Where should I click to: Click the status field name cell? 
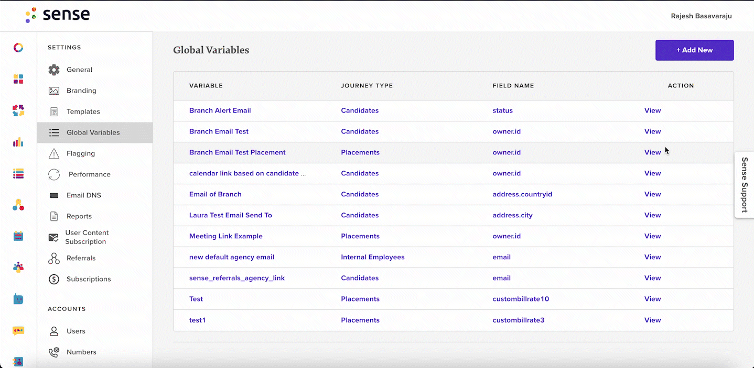502,110
